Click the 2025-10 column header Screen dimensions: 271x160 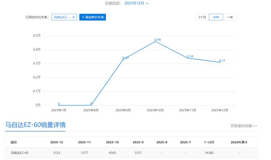112,142
